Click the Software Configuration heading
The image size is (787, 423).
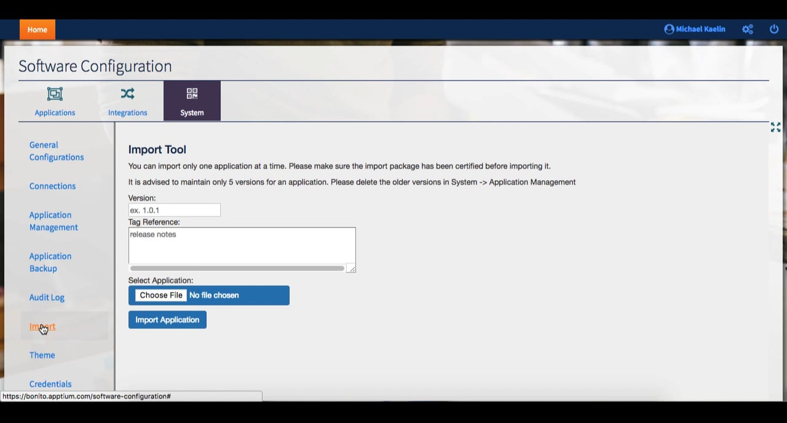click(x=95, y=66)
